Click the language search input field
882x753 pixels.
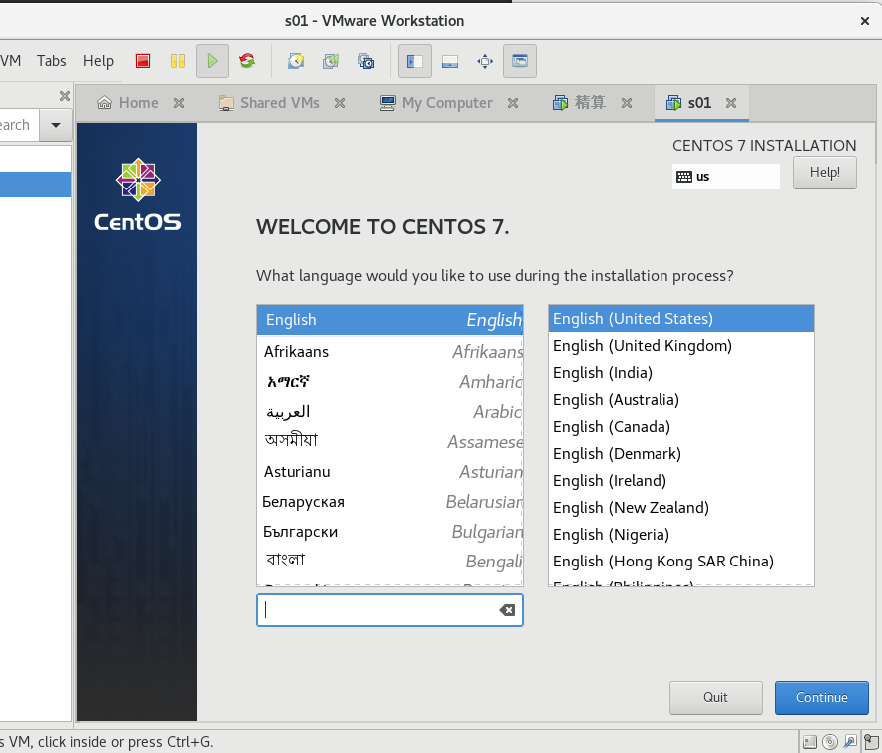click(x=379, y=609)
